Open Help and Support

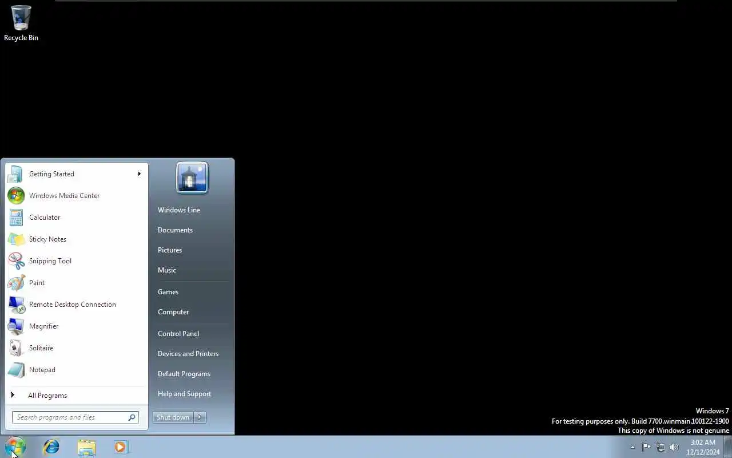[184, 394]
